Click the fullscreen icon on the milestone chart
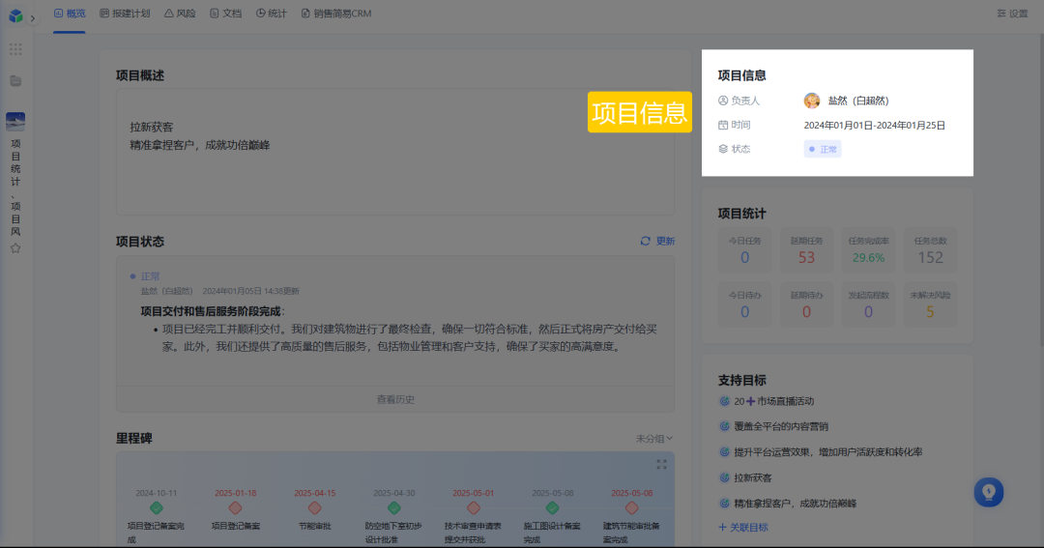1044x548 pixels. point(662,464)
